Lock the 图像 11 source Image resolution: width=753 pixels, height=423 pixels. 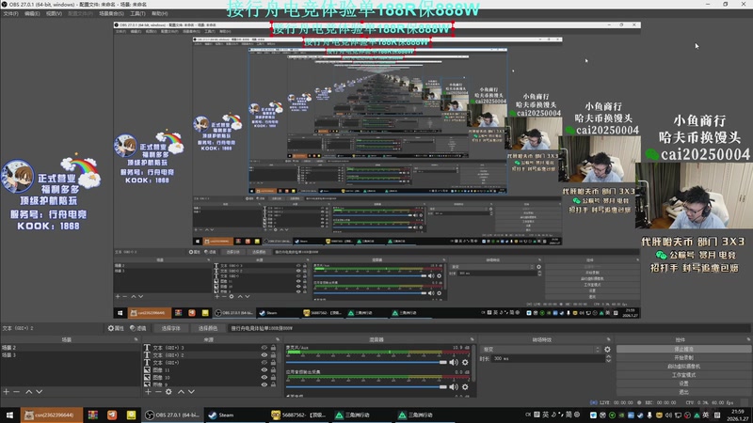pyautogui.click(x=273, y=369)
